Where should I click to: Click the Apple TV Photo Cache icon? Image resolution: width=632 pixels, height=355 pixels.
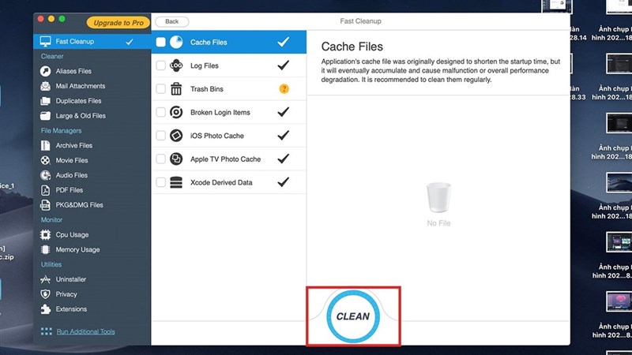click(176, 159)
